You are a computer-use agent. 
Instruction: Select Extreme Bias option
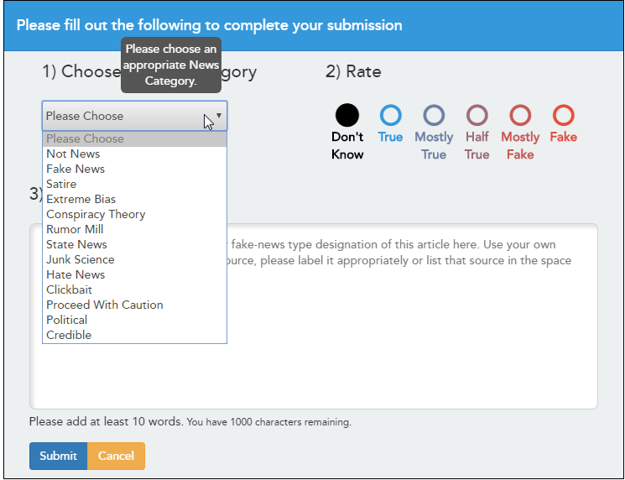coord(135,200)
